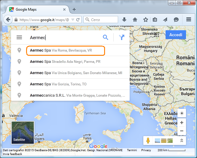This screenshot has width=197, height=158.
Task: Click the location pin beside Bevilacqua result
Action: (x=19, y=50)
